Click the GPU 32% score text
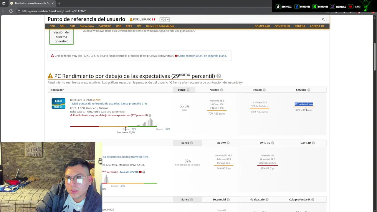The width and height of the screenshot is (377, 212). click(x=188, y=161)
